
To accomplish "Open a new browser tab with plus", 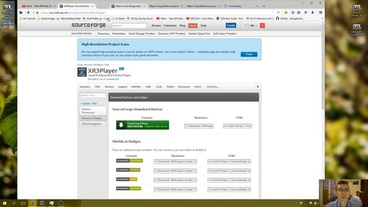I will (x=264, y=6).
